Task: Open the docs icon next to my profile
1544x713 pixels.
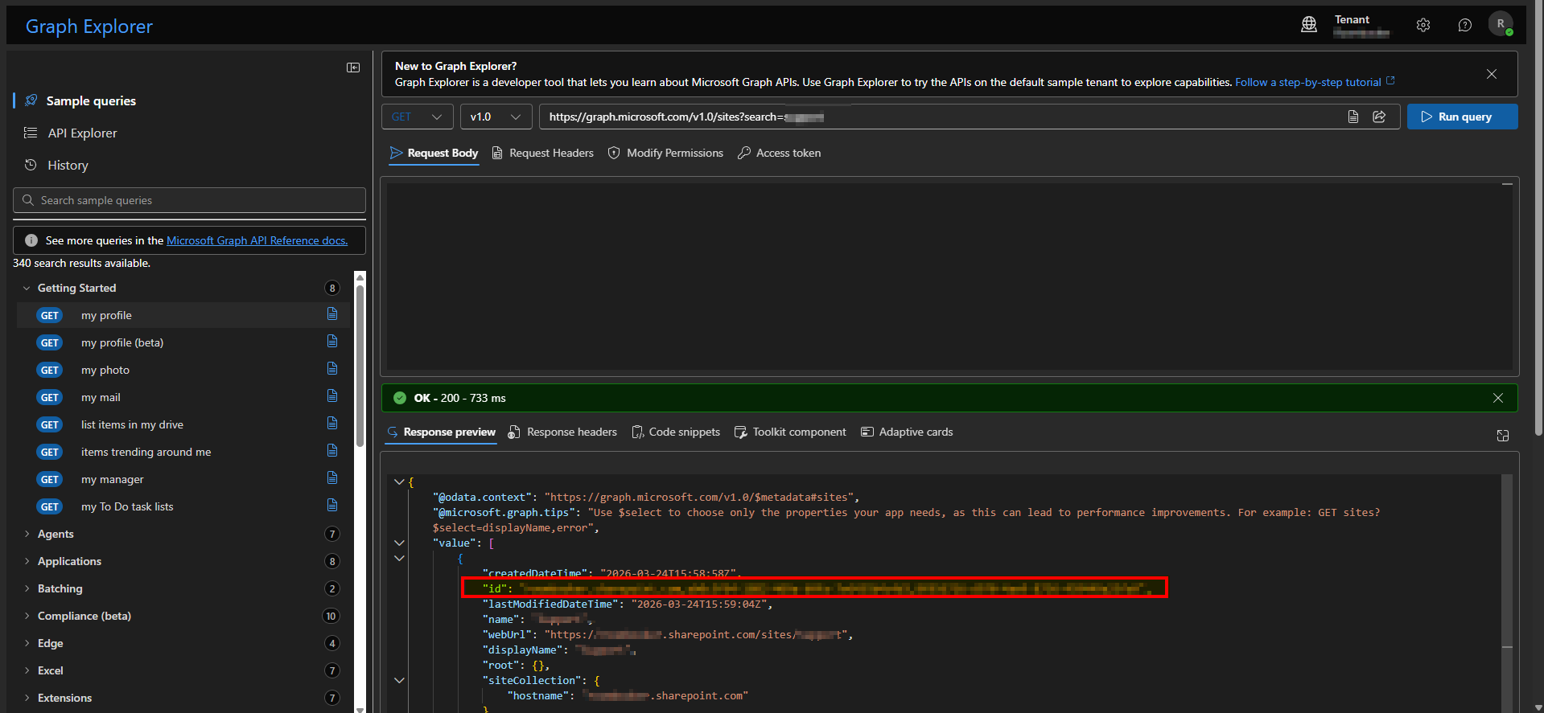Action: [x=332, y=314]
